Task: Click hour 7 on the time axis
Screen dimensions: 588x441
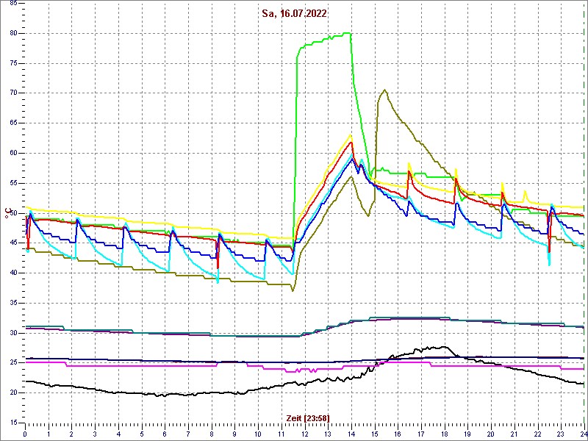Action: click(188, 434)
